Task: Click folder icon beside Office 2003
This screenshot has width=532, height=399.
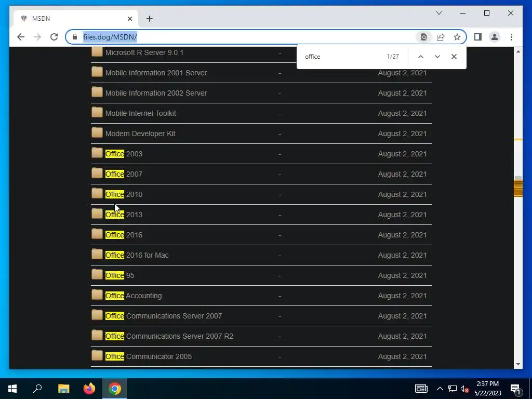Action: [x=97, y=153]
